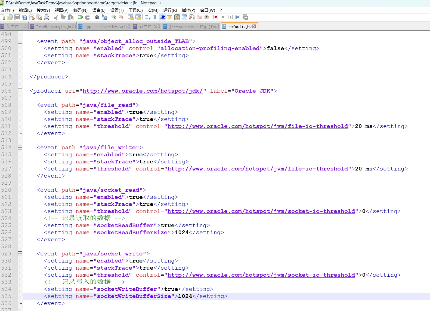The width and height of the screenshot is (430, 311).
Task: Collapse the Oracle JDK producer fold
Action: (x=20, y=91)
